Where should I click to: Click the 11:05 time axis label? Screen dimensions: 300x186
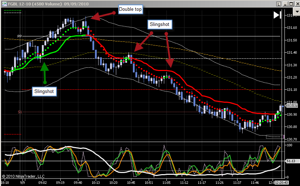click(x=166, y=183)
